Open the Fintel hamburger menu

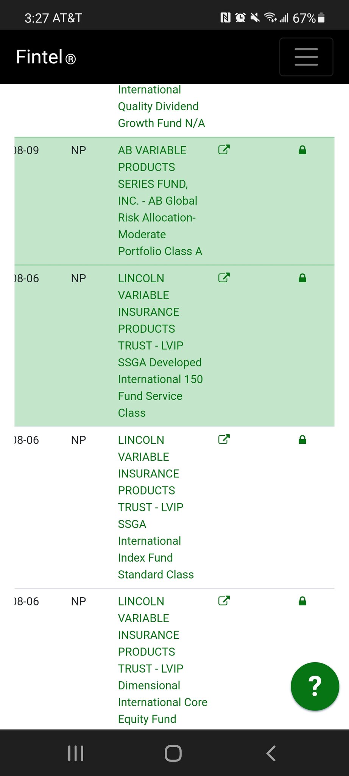click(306, 57)
